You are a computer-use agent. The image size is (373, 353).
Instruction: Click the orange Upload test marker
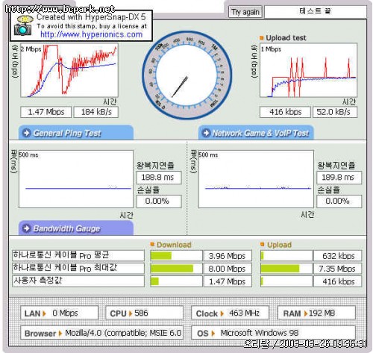261,38
